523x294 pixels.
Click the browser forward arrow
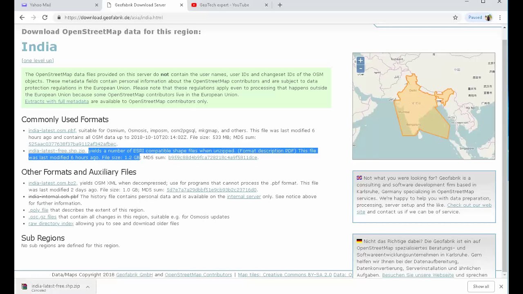(34, 18)
